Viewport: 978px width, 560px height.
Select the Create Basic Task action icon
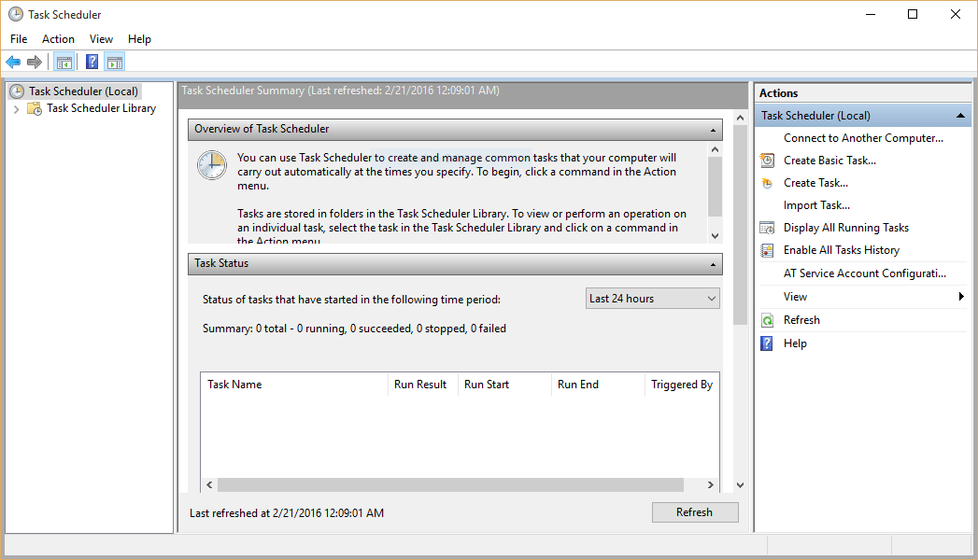click(767, 160)
